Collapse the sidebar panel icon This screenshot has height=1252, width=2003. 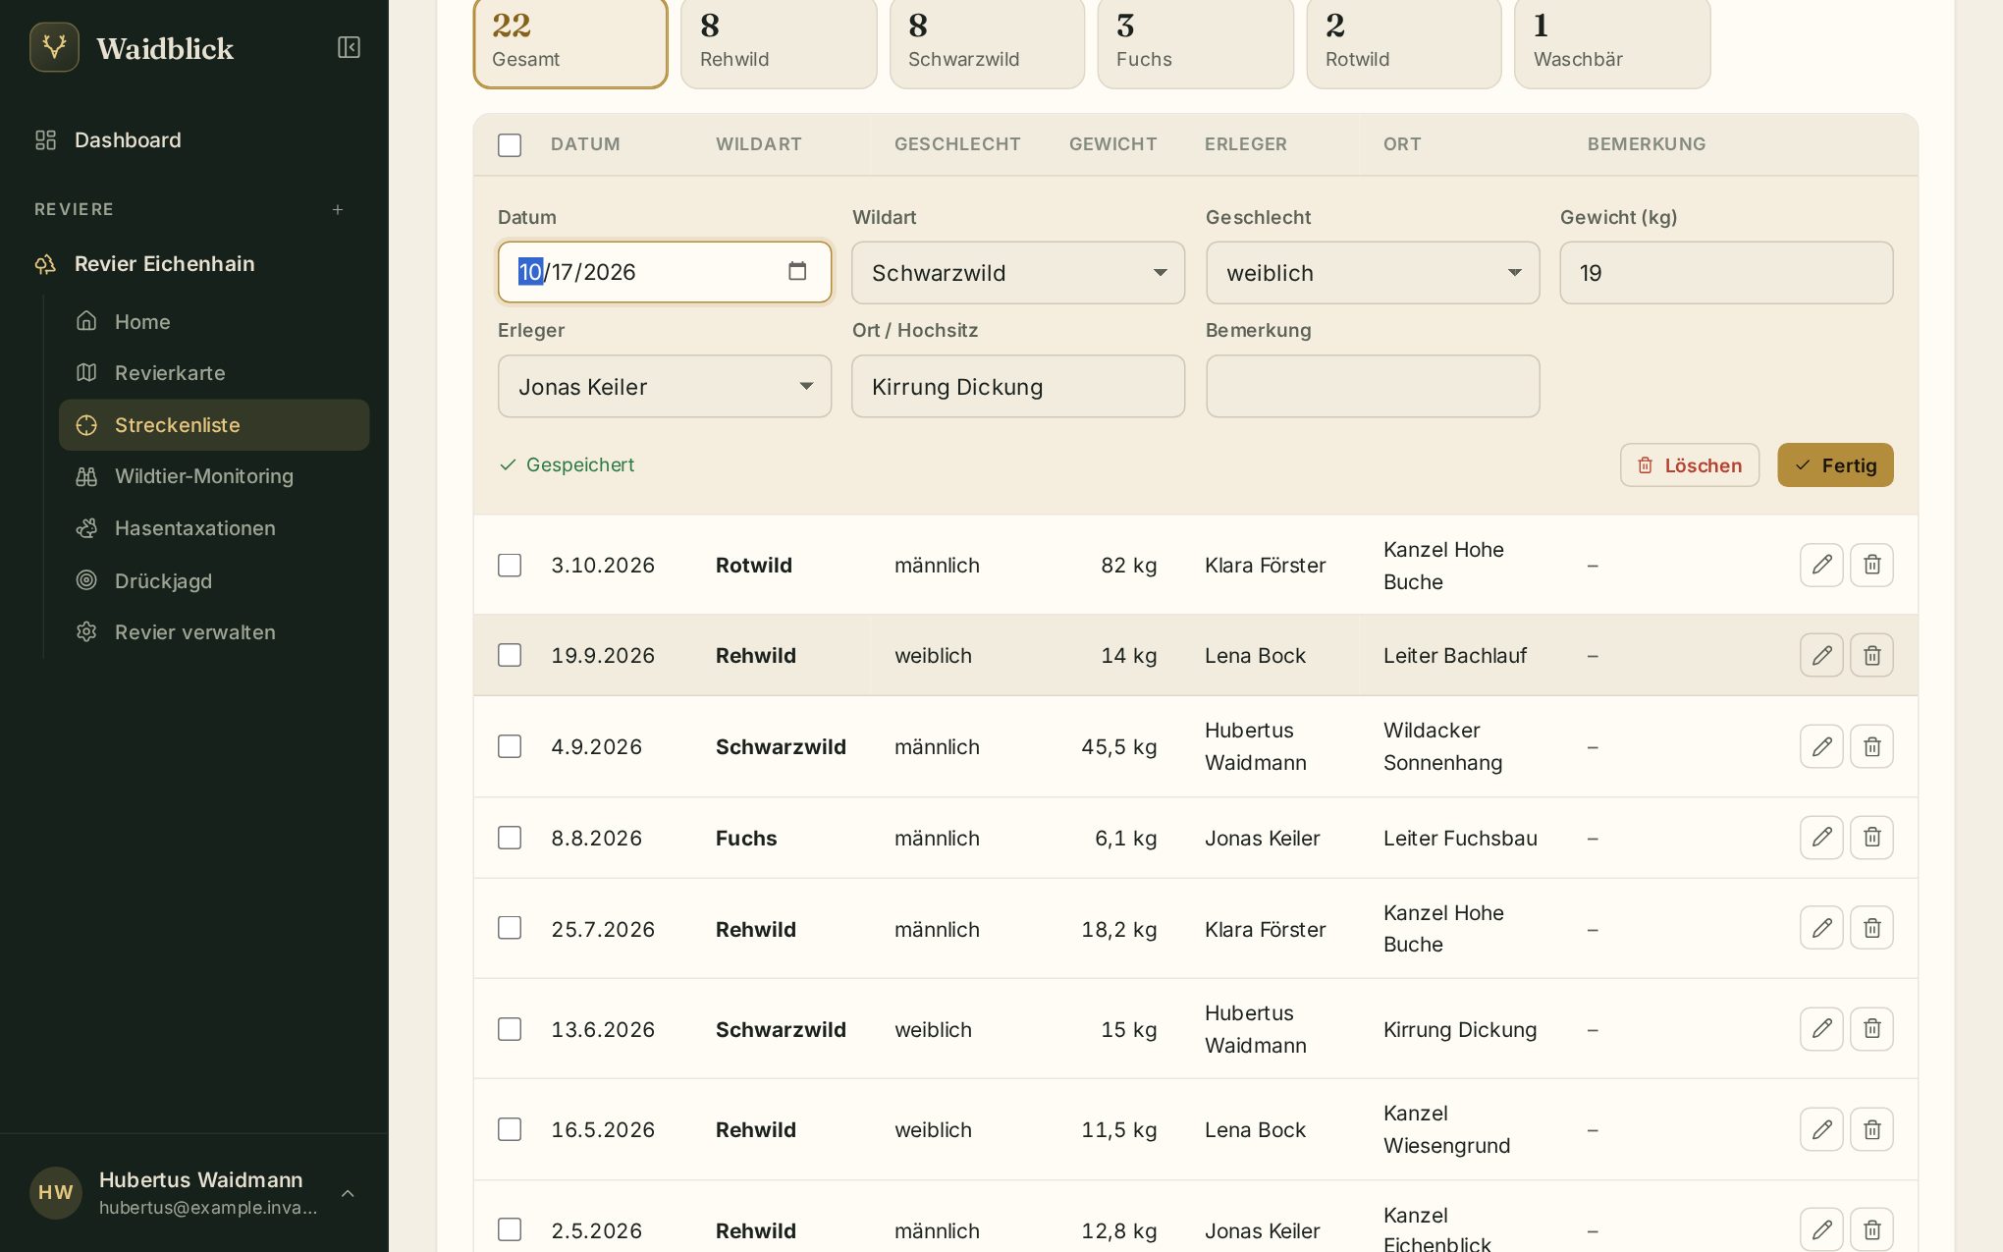[x=349, y=47]
